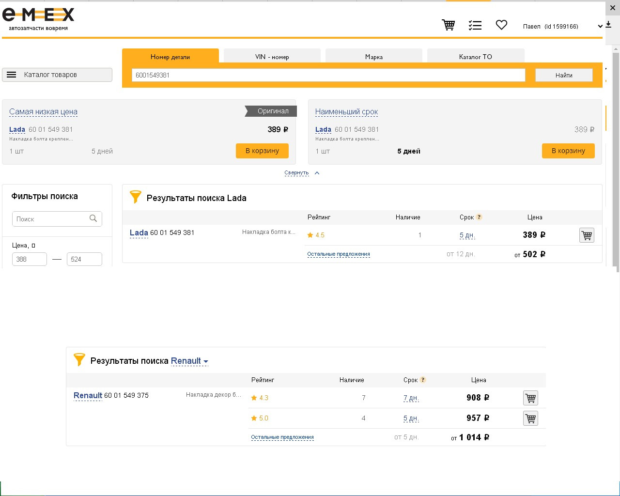Add Renault 957 ₽ offer via cart icon
Image resolution: width=620 pixels, height=496 pixels.
[x=530, y=418]
